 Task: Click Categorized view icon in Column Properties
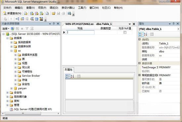pyautogui.click(x=68, y=76)
